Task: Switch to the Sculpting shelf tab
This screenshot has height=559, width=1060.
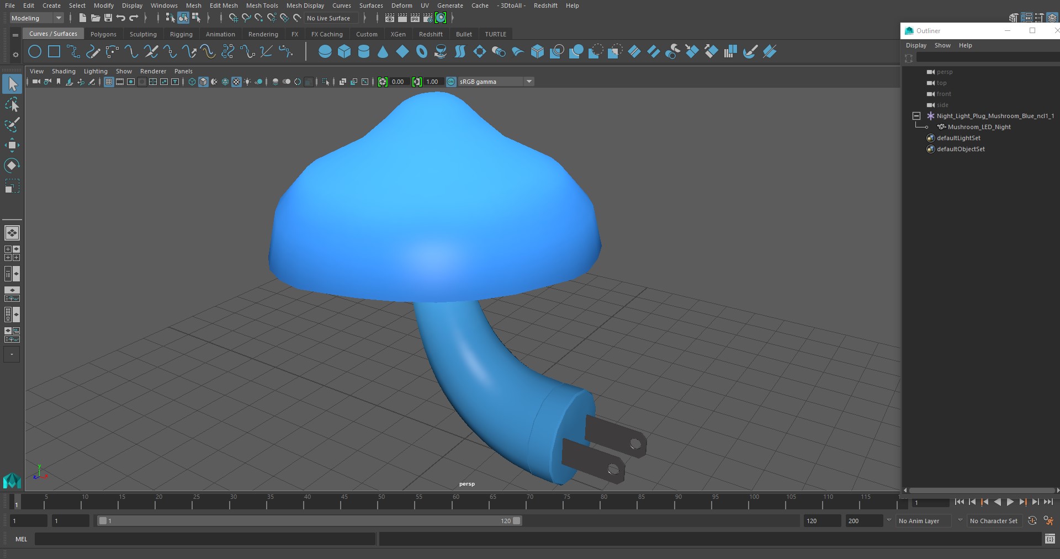Action: [143, 34]
